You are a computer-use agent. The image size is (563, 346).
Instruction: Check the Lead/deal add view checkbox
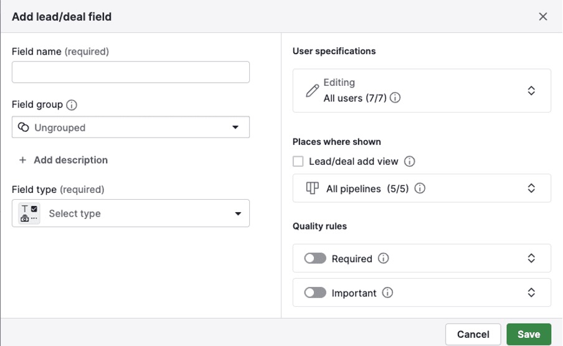click(x=298, y=162)
